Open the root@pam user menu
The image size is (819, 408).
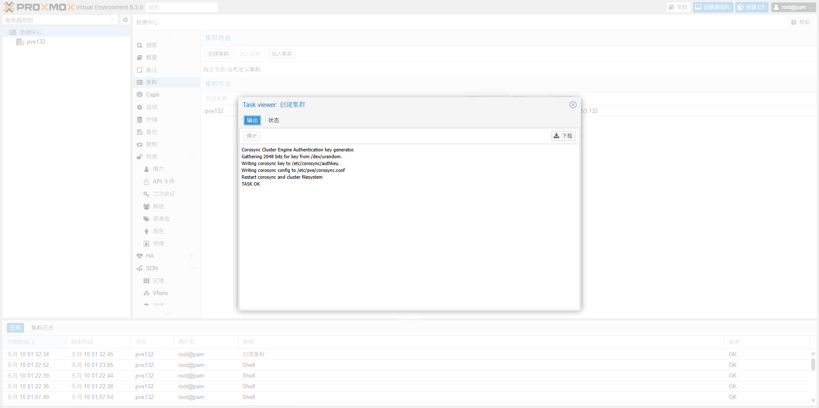coord(793,7)
